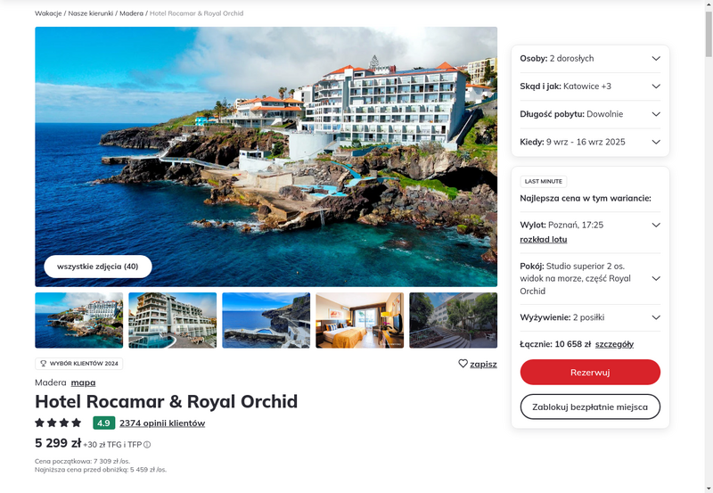Click the hotel star rating icons

point(58,423)
